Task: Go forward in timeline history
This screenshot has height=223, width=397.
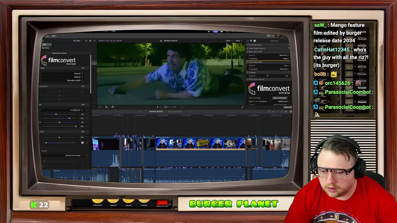Action: pyautogui.click(x=190, y=111)
